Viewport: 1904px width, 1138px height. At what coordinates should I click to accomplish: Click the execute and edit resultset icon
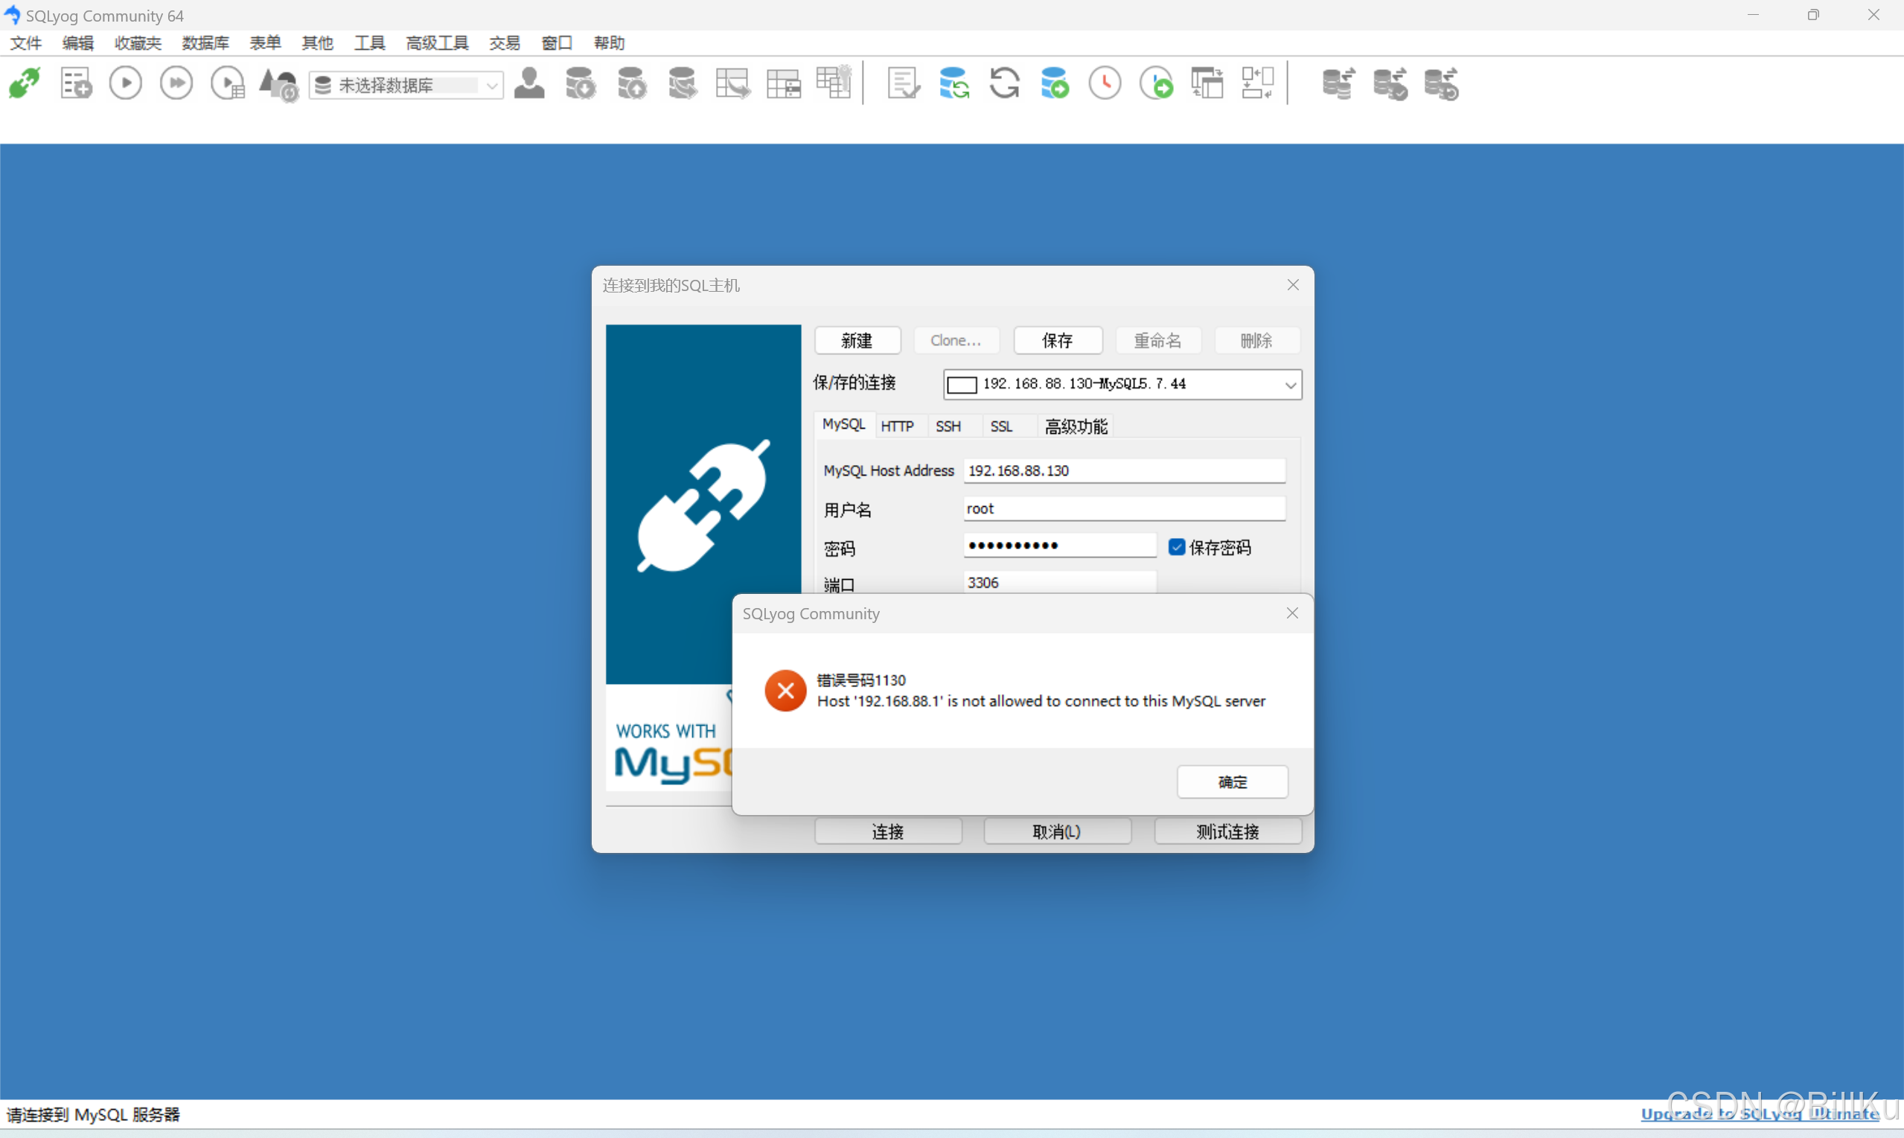point(228,83)
